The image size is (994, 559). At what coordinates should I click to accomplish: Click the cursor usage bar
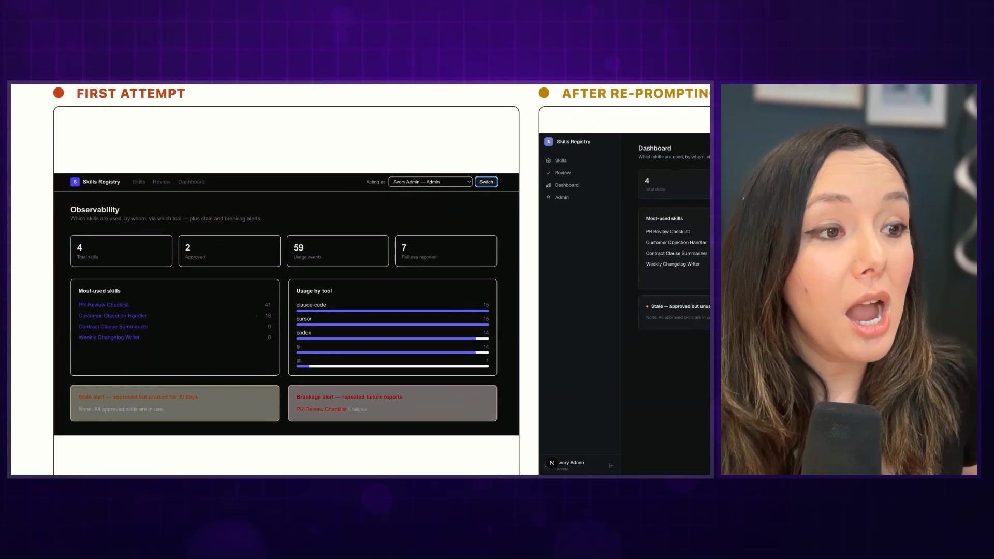coord(392,325)
